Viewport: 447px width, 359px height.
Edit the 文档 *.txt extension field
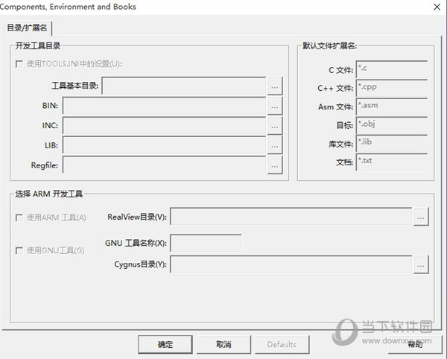pos(392,162)
